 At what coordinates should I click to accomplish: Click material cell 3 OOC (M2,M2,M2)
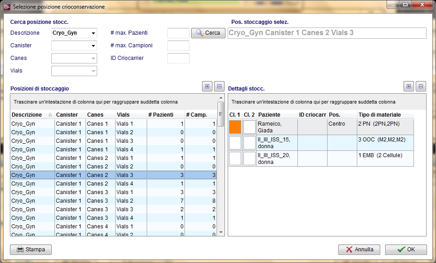click(385, 143)
